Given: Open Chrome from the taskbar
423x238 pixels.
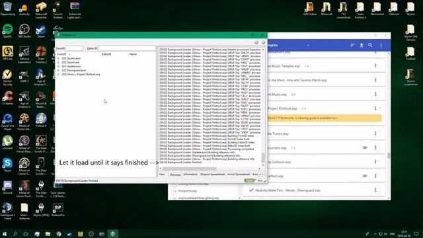Looking at the screenshot, I should point(59,233).
